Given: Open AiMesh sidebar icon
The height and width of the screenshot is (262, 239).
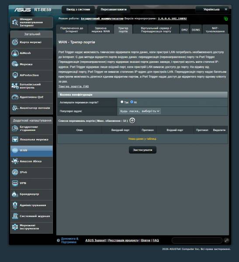Looking at the screenshot, I should pyautogui.click(x=15, y=53).
